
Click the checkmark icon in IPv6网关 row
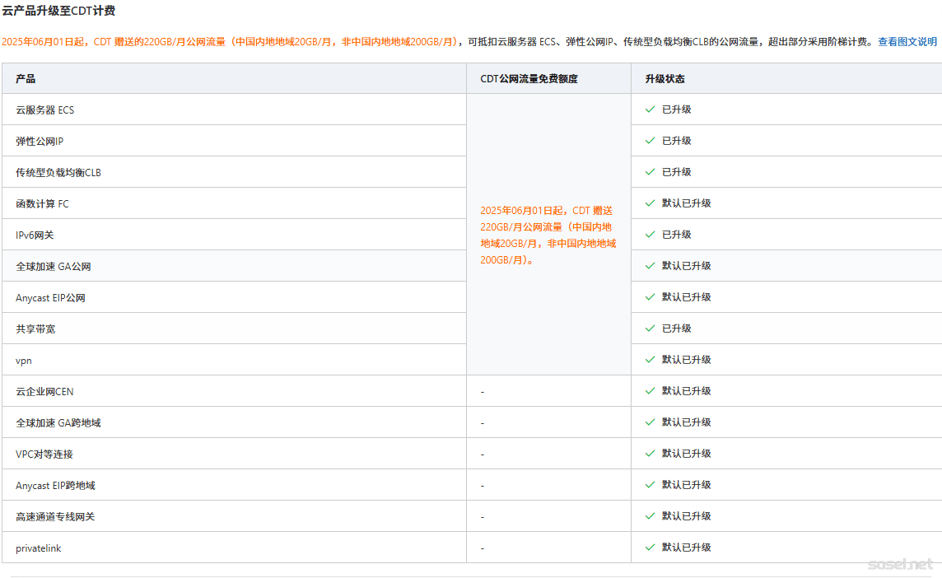(650, 235)
